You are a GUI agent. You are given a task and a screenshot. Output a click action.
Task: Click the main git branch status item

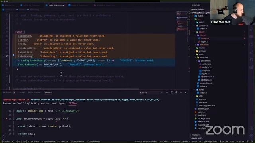[6, 141]
